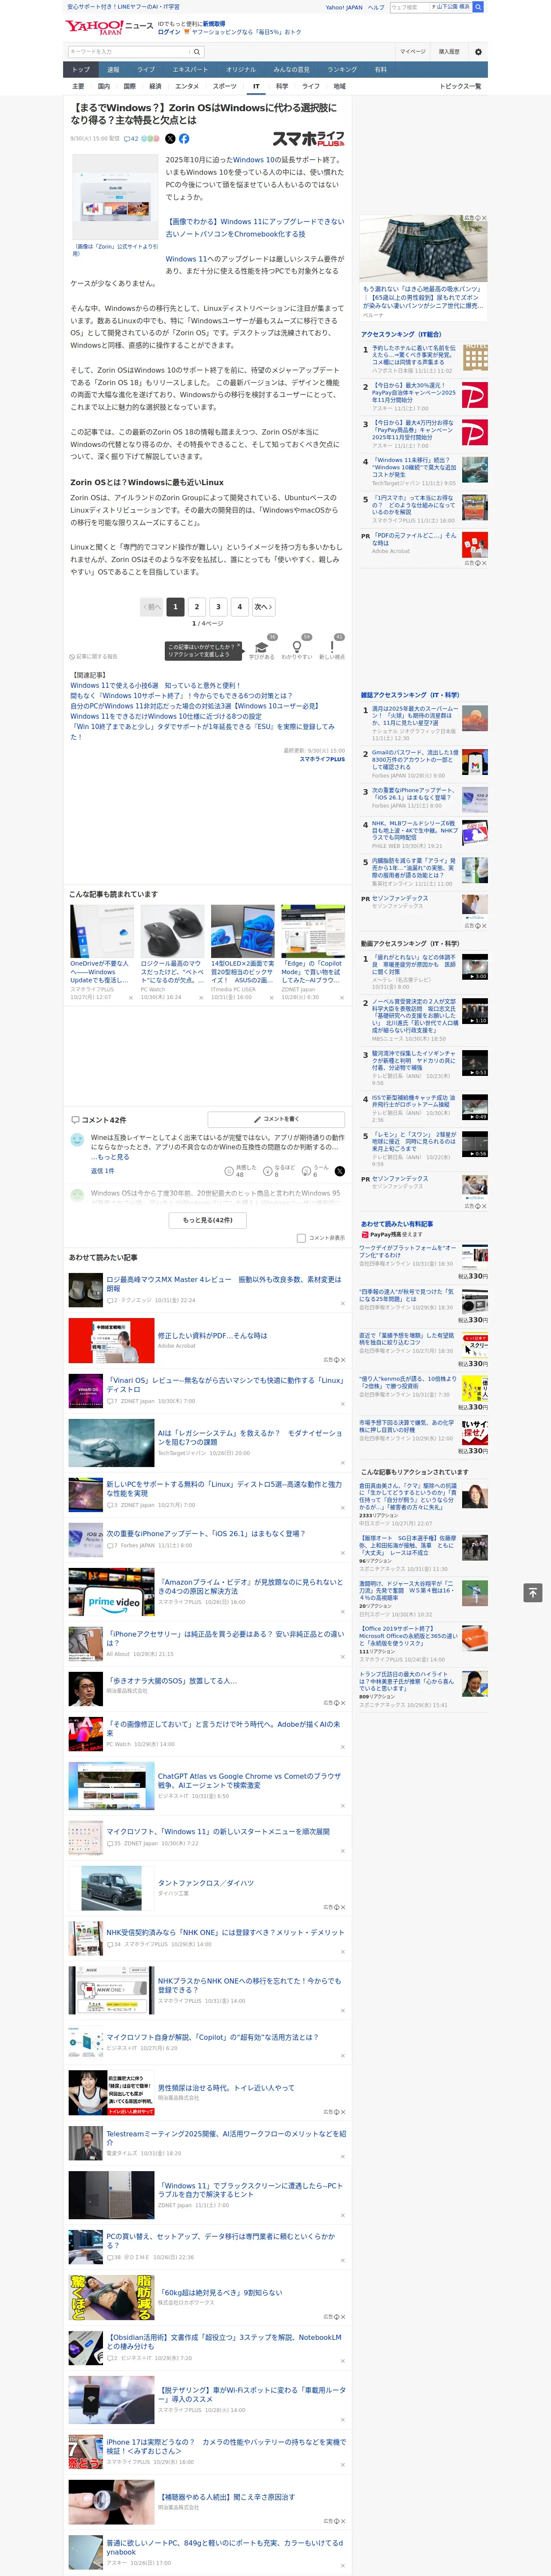Go to next page with 次へ button
The width and height of the screenshot is (551, 2576).
click(263, 607)
